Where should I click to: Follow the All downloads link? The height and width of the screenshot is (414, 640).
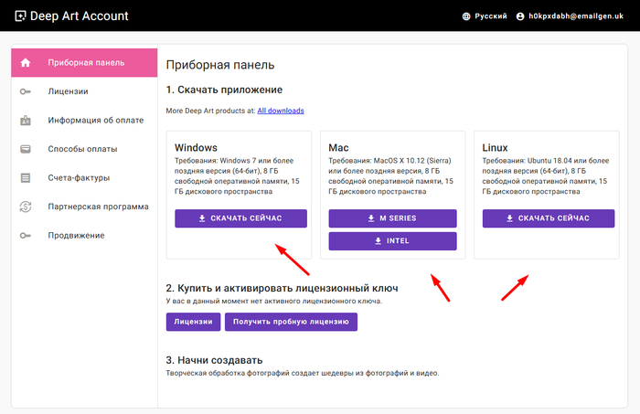tap(280, 111)
